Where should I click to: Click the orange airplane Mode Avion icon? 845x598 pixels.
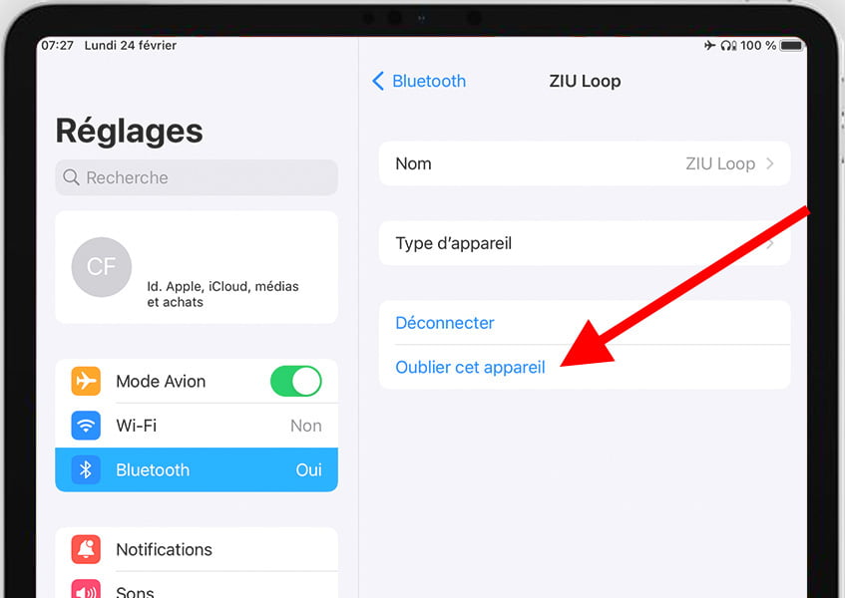(86, 381)
